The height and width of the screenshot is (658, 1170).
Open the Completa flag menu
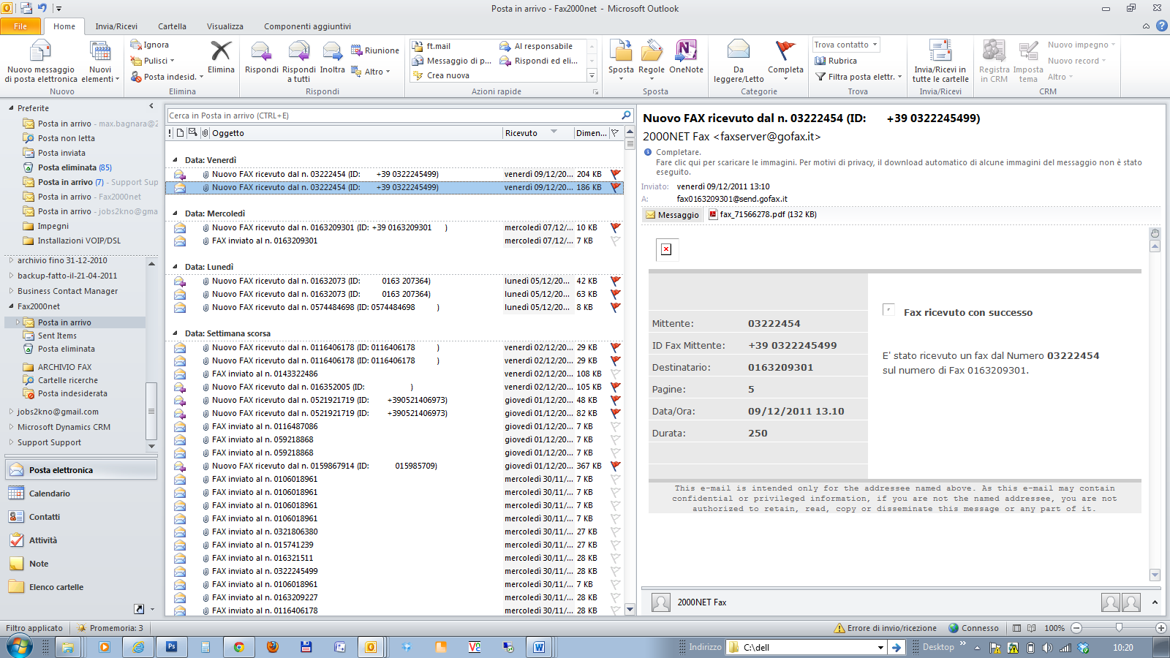[785, 60]
